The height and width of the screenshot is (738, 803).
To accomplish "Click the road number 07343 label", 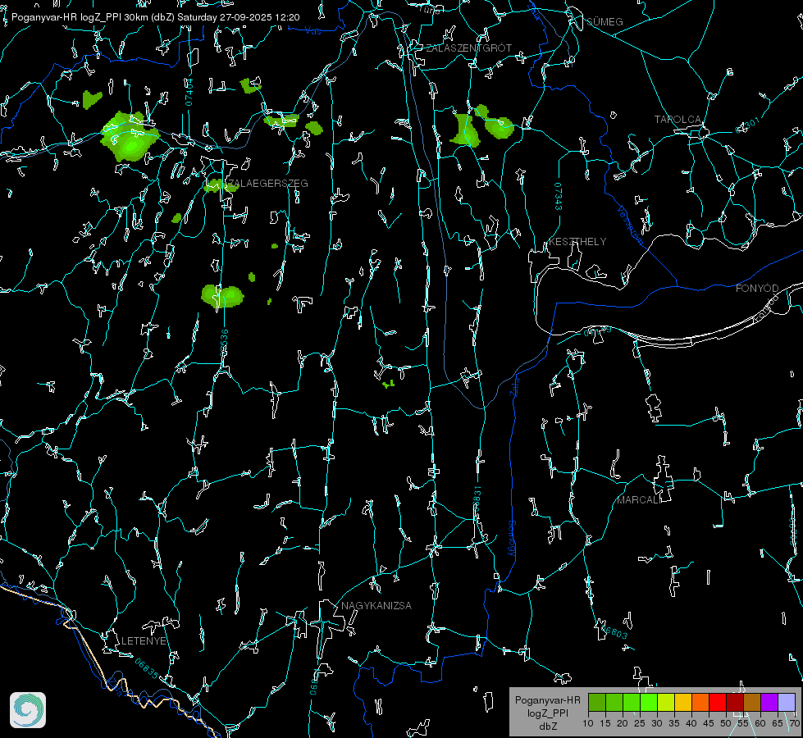I will coord(559,196).
